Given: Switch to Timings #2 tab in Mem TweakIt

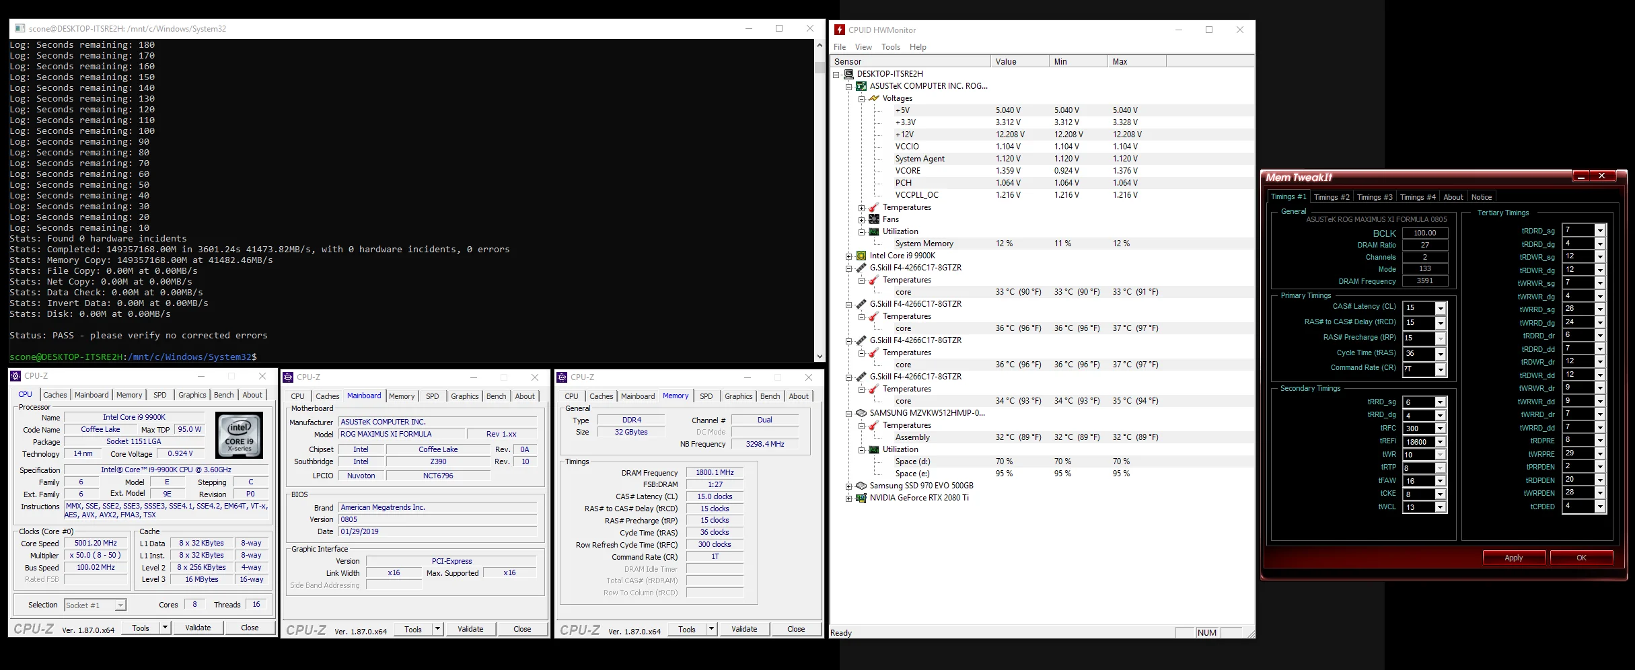Looking at the screenshot, I should (x=1332, y=197).
